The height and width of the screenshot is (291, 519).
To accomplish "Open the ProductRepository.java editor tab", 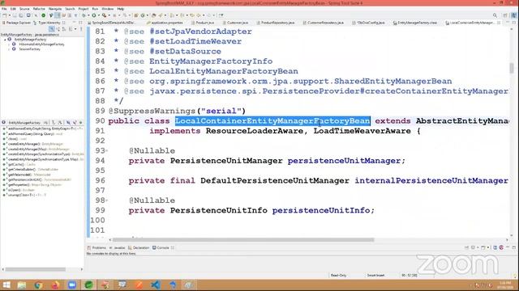I will 276,23.
